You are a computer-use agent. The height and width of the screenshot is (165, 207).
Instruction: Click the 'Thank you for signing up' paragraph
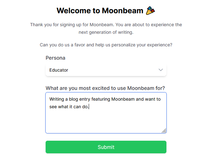pos(106,28)
